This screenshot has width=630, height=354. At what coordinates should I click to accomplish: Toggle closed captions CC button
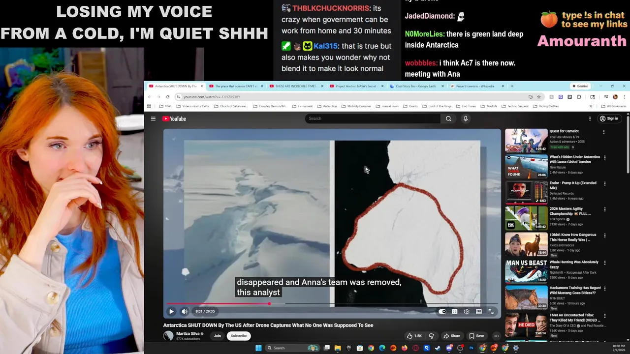(455, 311)
